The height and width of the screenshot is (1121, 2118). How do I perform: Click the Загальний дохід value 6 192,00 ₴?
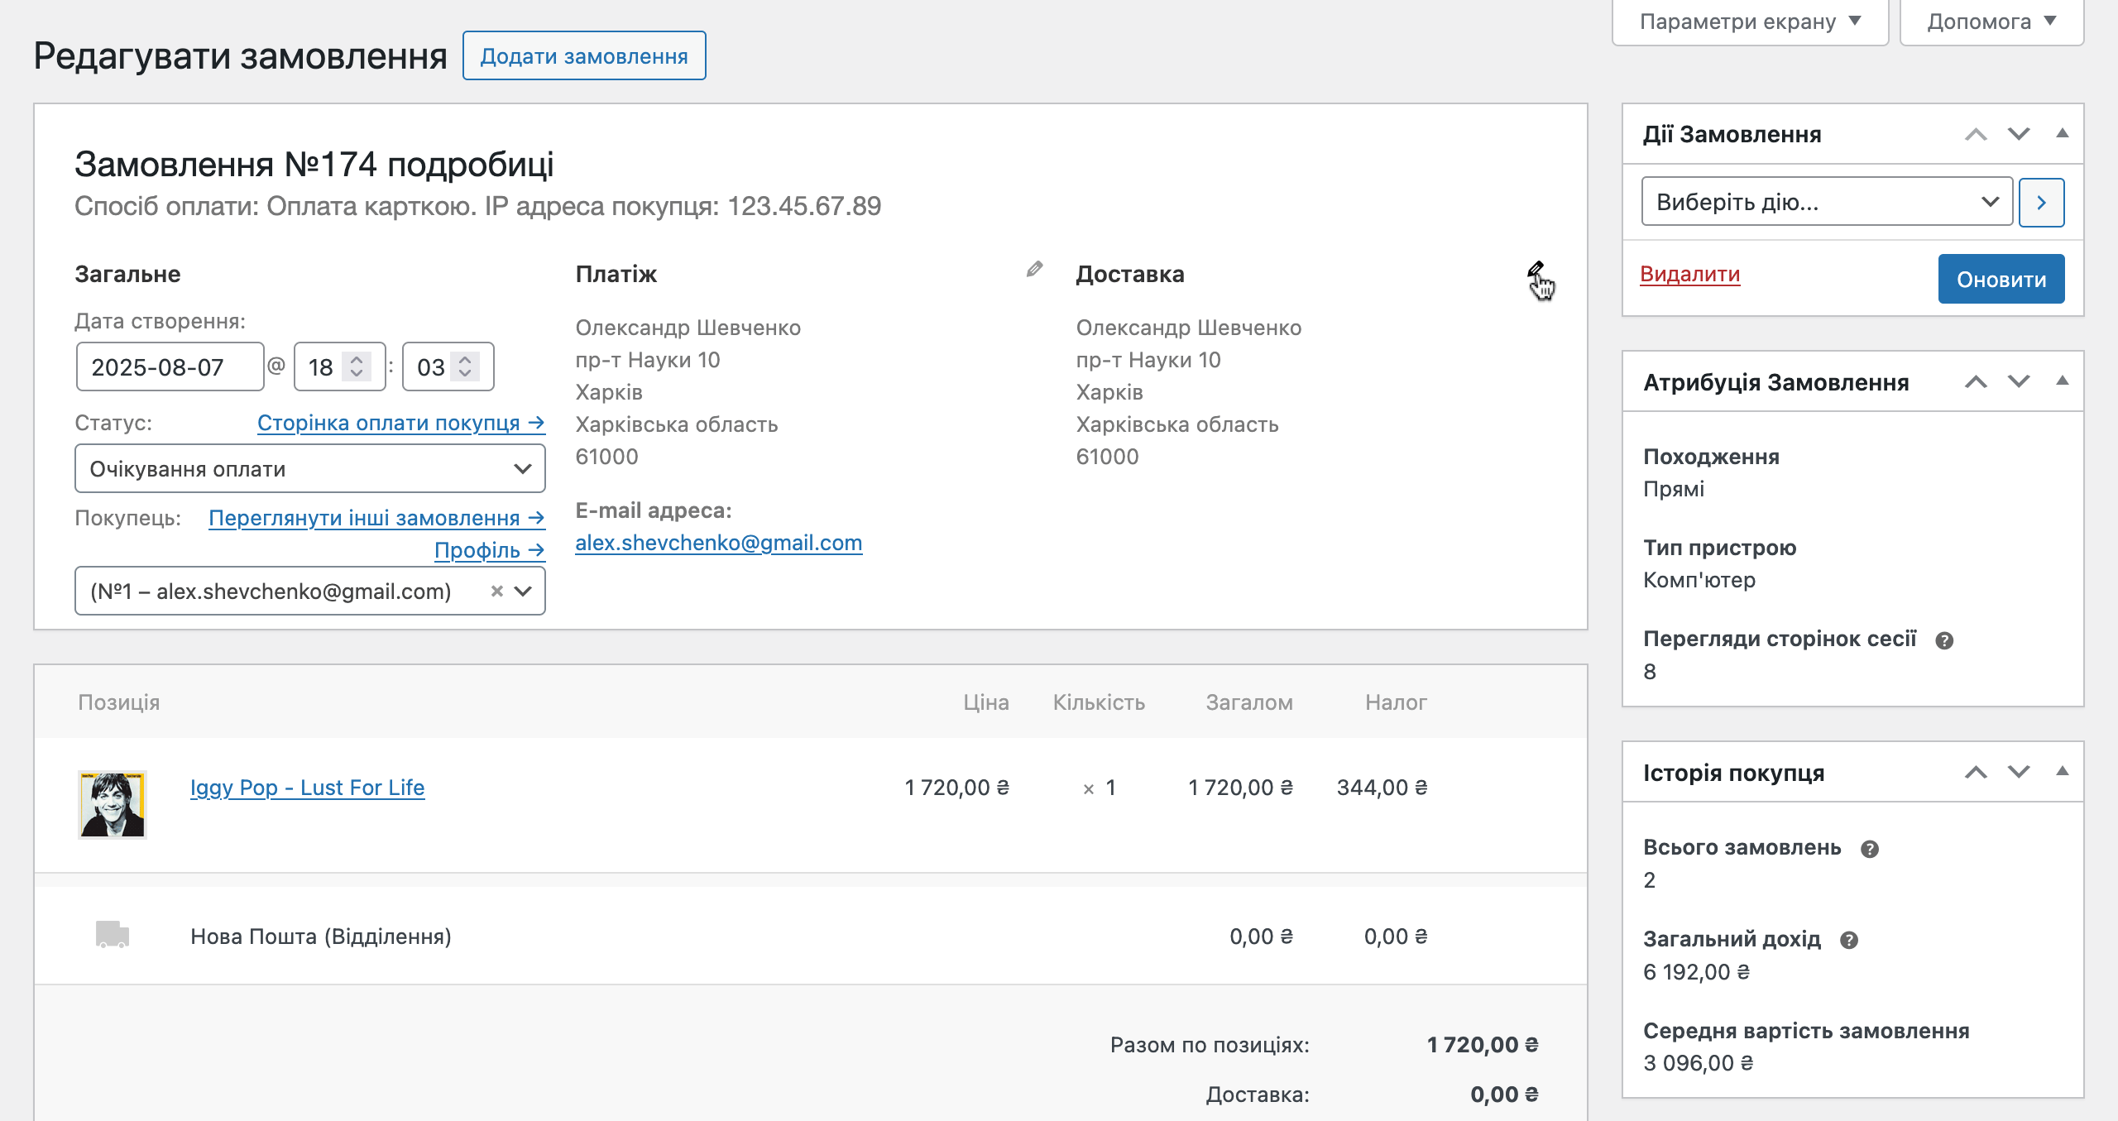(x=1696, y=972)
